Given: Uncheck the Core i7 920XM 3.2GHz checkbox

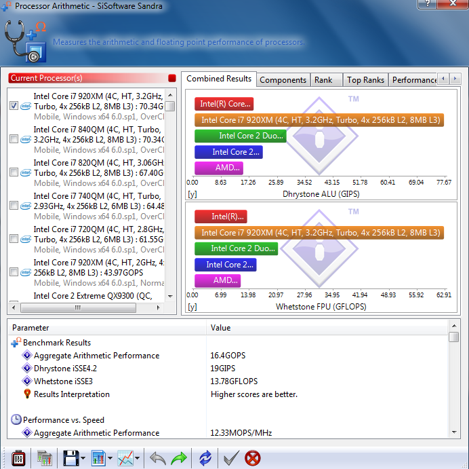Looking at the screenshot, I should (x=14, y=106).
